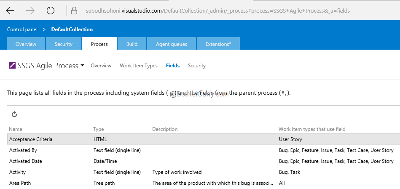Click the padlock site security icon
This screenshot has width=400, height=189.
(74, 11)
